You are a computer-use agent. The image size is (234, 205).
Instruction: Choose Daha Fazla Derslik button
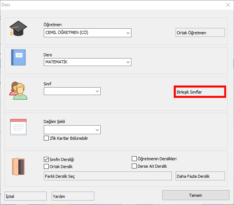coord(200,176)
